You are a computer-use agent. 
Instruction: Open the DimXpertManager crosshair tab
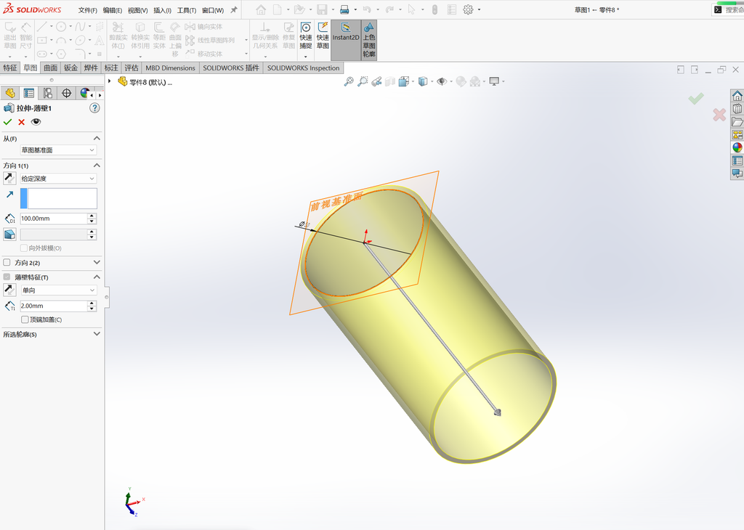(66, 93)
